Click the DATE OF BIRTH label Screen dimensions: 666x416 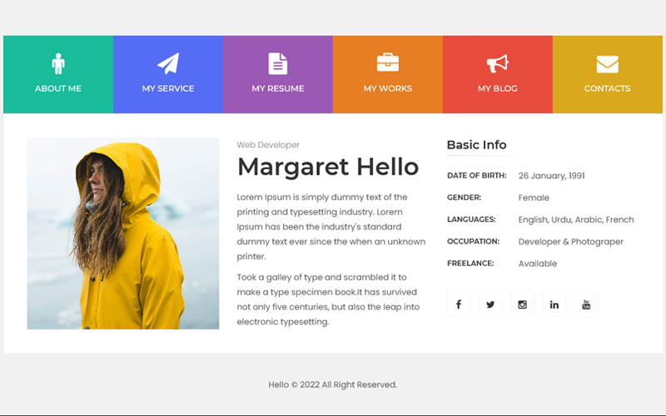(x=477, y=176)
